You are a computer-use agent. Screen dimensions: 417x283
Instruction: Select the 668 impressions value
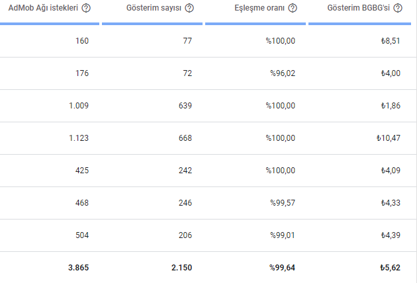click(x=185, y=138)
